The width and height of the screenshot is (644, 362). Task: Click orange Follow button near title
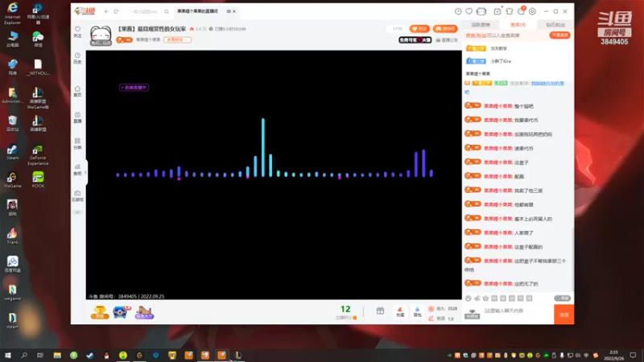pyautogui.click(x=419, y=29)
